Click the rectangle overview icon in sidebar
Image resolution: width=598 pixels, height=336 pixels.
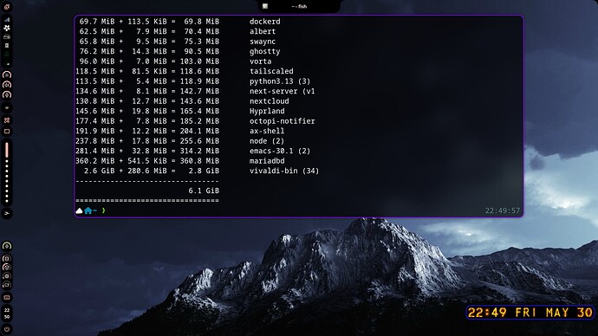(7, 132)
